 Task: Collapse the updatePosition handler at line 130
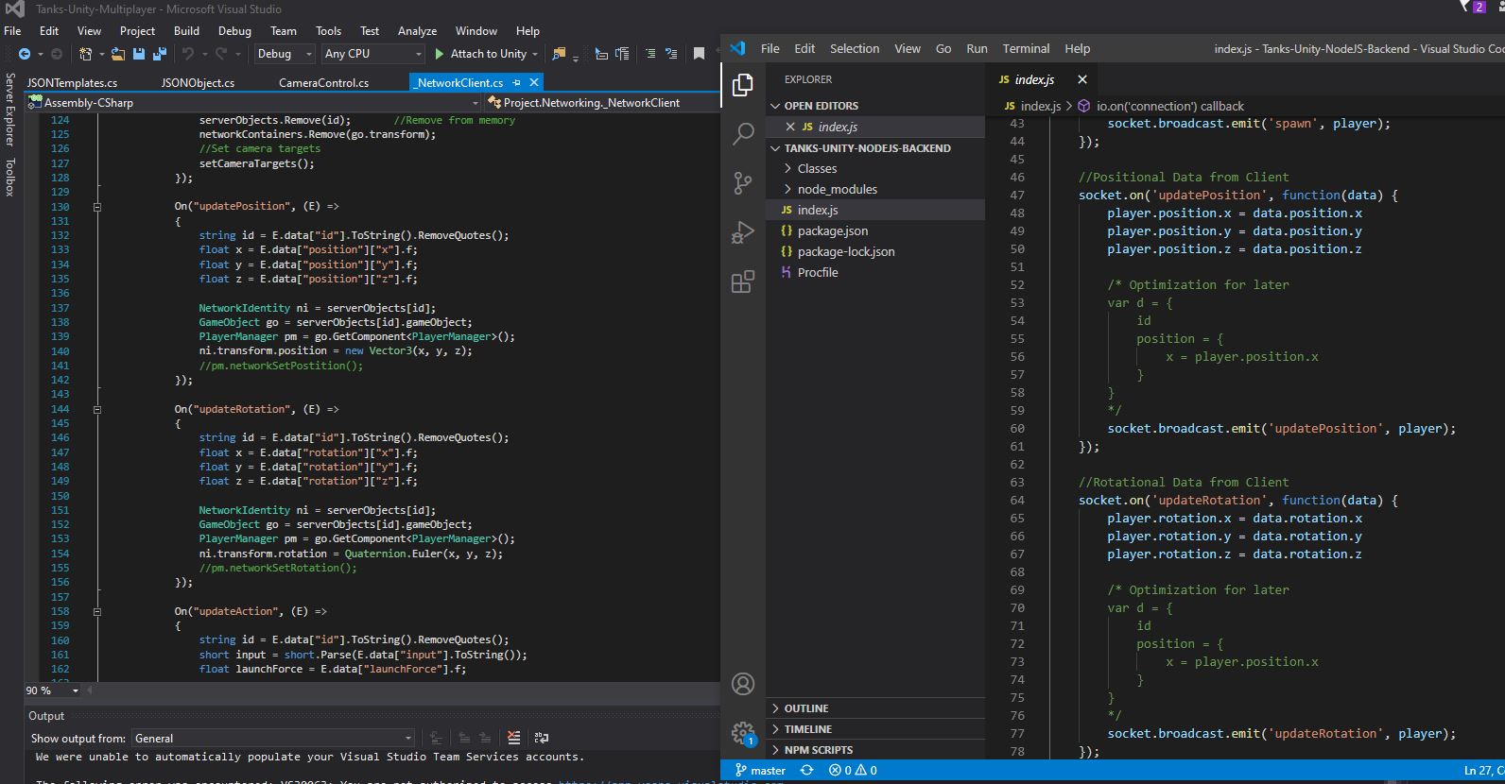click(x=96, y=206)
